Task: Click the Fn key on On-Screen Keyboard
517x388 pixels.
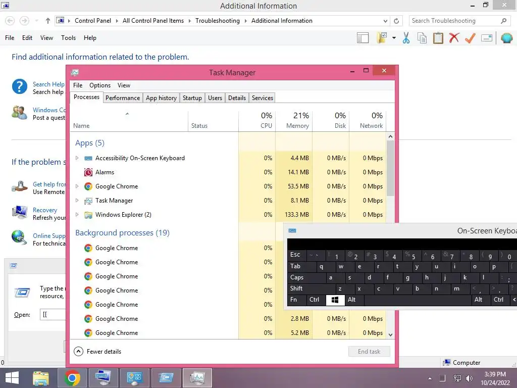Action: [x=297, y=300]
